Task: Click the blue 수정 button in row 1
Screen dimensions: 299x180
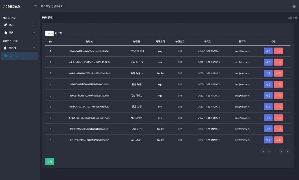Action: (x=268, y=51)
